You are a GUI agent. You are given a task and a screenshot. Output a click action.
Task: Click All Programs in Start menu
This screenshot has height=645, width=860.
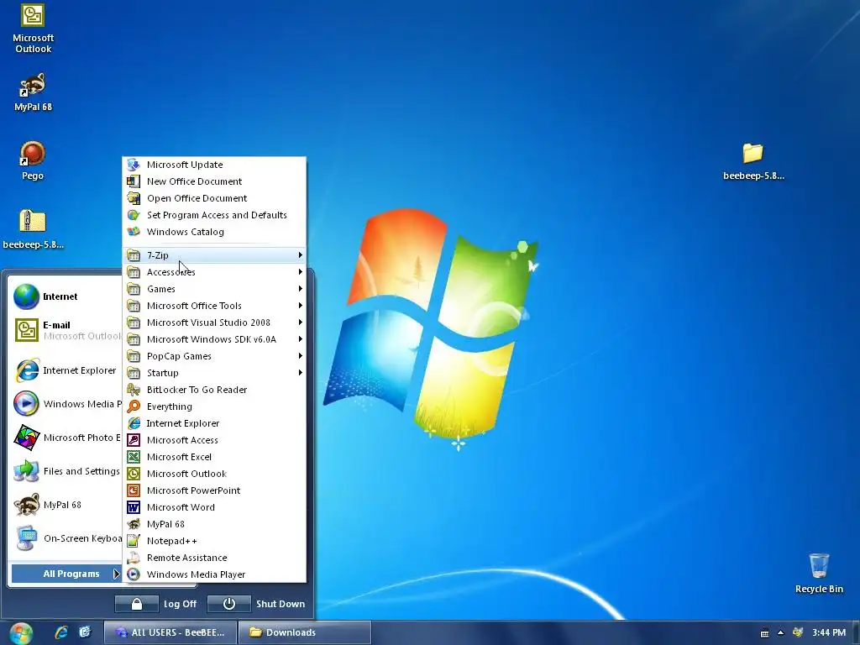coord(66,574)
